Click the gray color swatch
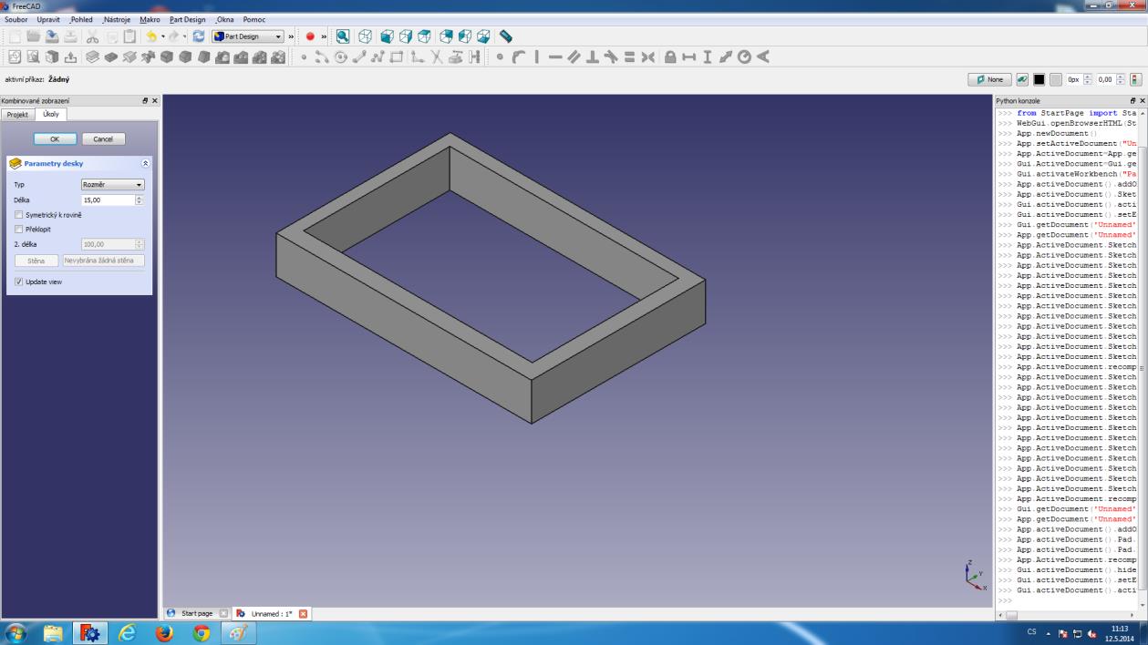Viewport: 1148px width, 645px height. point(1055,79)
